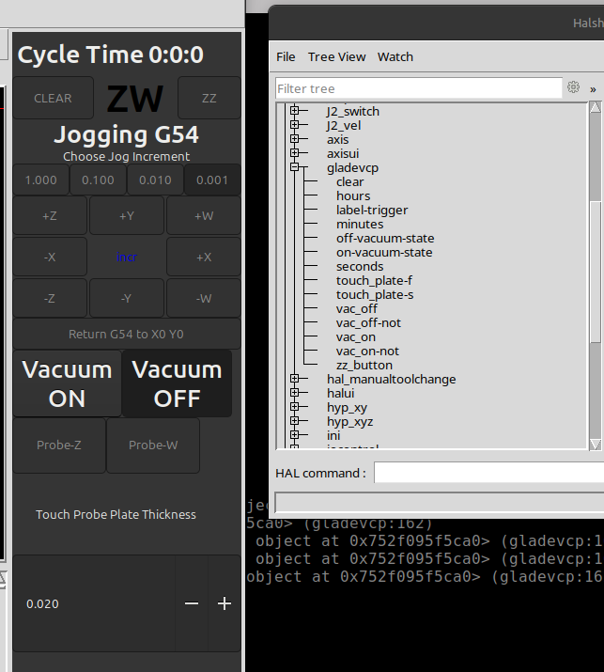Click the plus stepper for plate thickness
The height and width of the screenshot is (672, 604).
click(x=224, y=603)
